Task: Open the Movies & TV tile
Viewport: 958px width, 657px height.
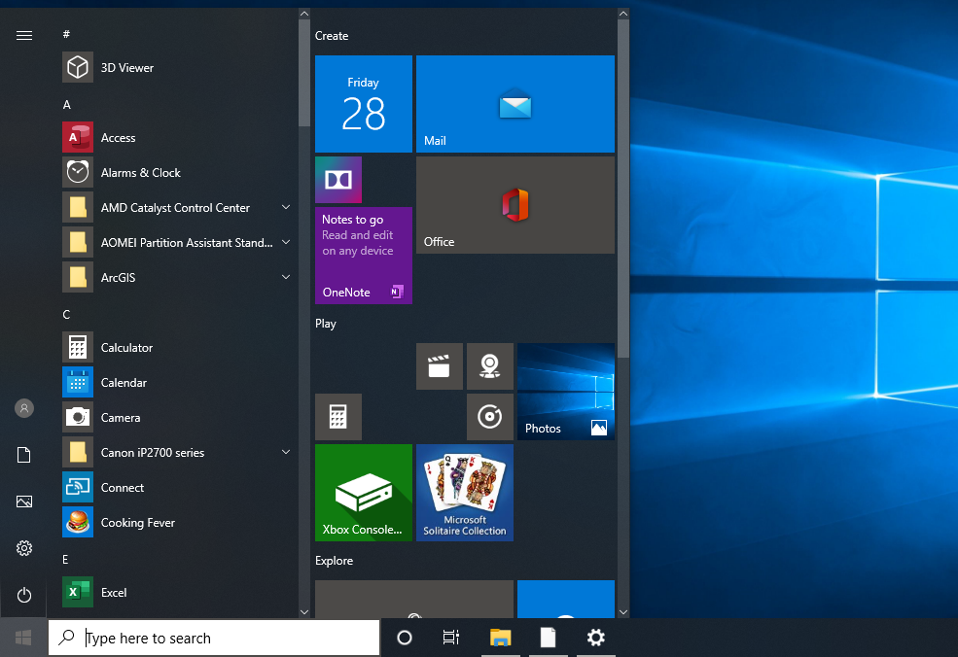Action: (439, 366)
